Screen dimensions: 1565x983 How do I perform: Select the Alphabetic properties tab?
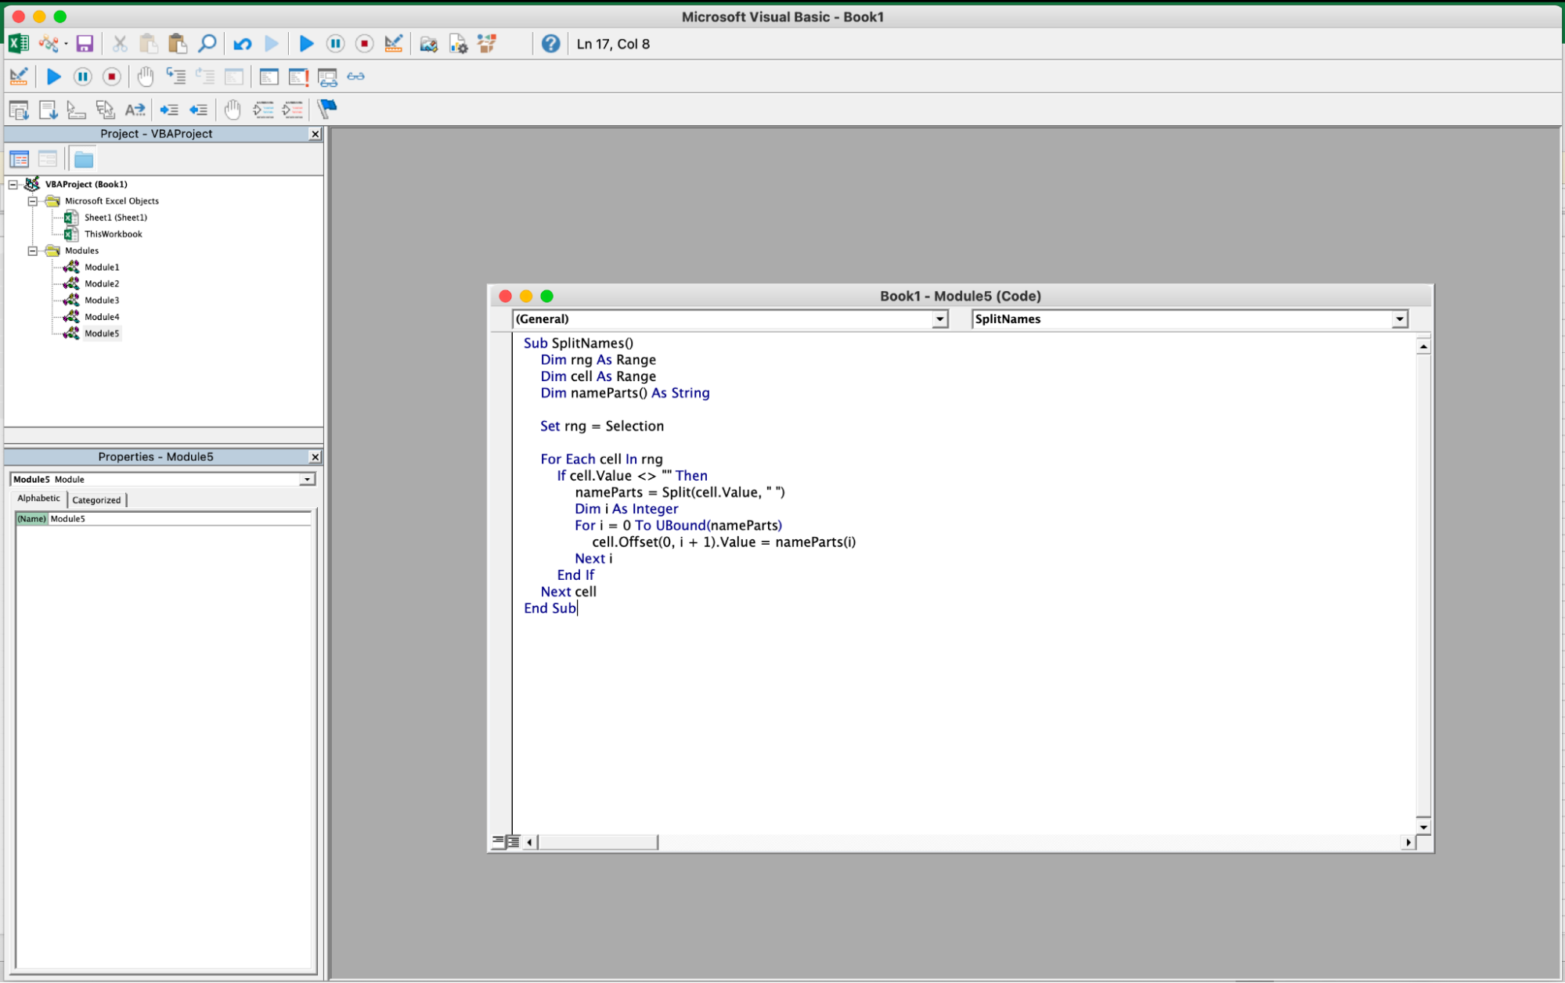38,499
